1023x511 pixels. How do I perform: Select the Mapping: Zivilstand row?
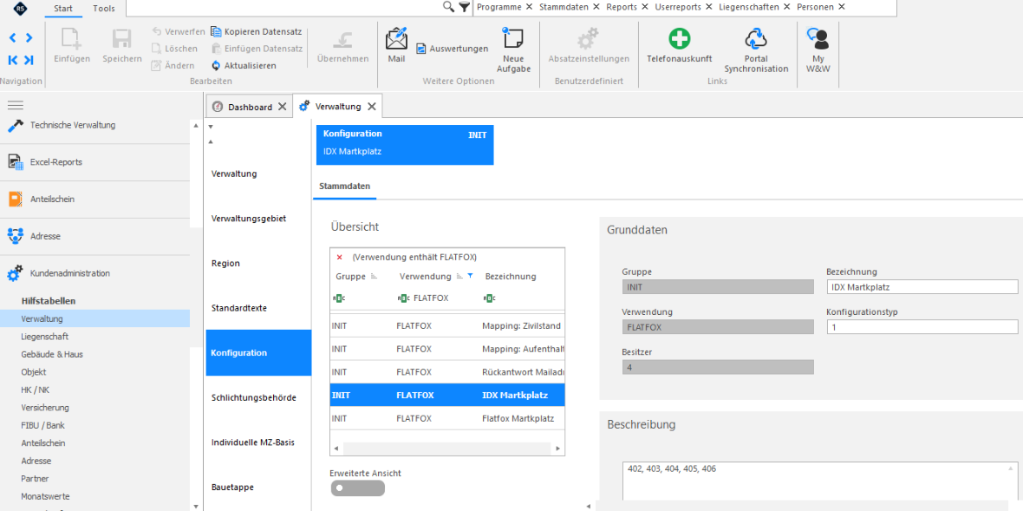click(x=447, y=325)
